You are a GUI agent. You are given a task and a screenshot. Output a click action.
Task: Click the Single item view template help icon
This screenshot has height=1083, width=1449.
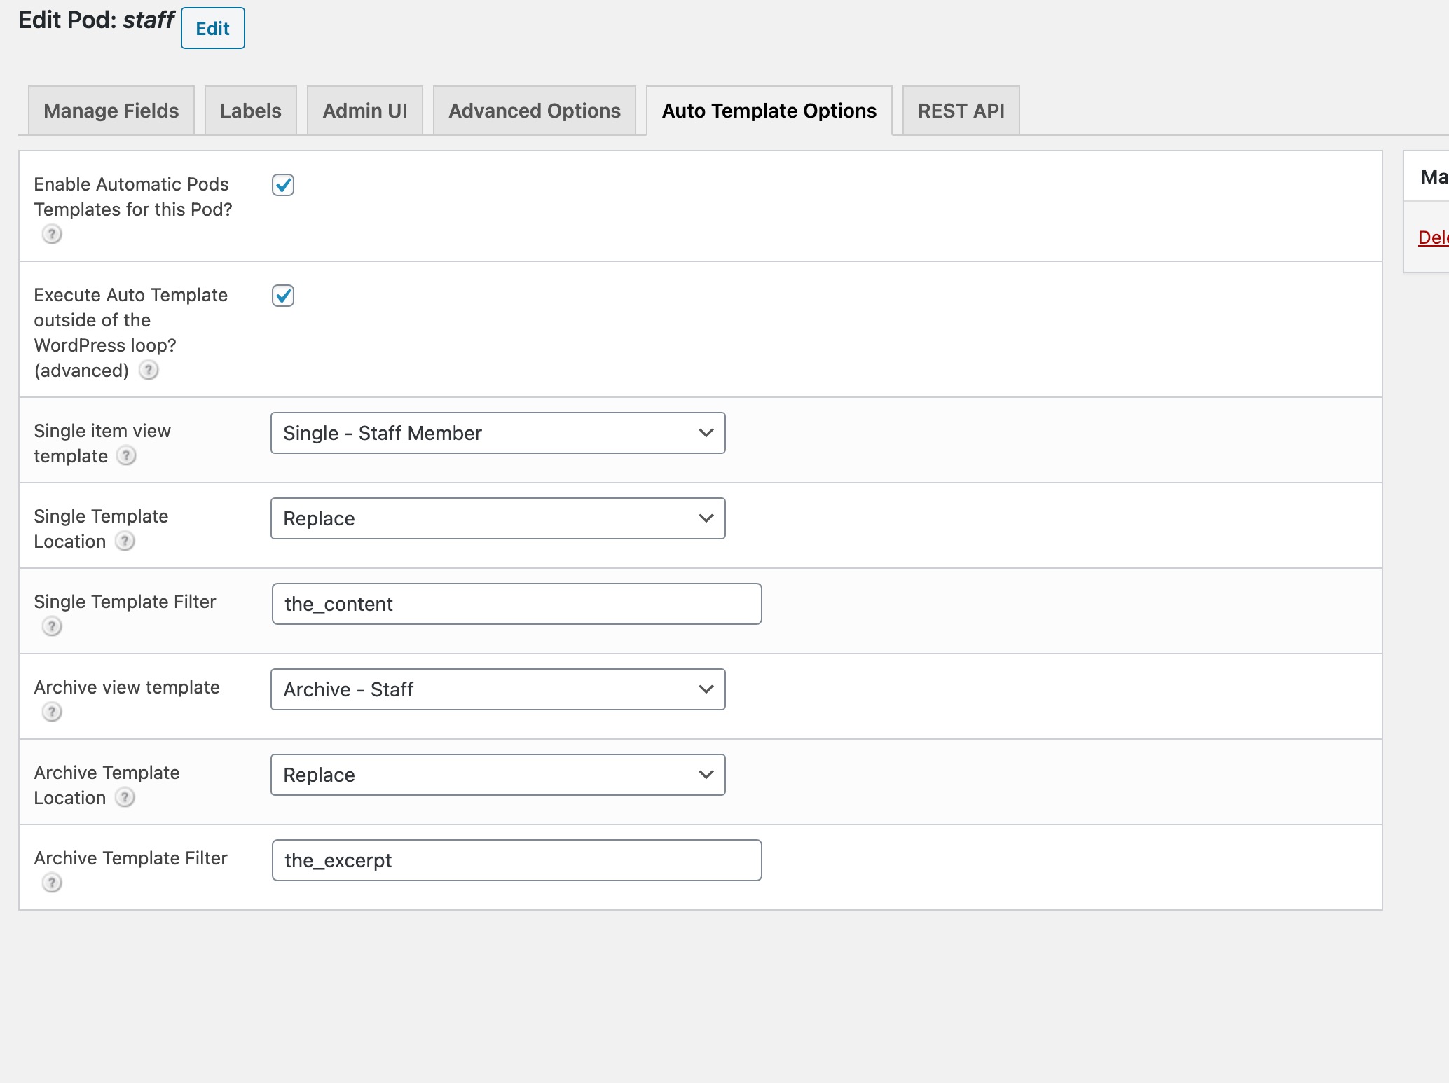click(x=127, y=457)
